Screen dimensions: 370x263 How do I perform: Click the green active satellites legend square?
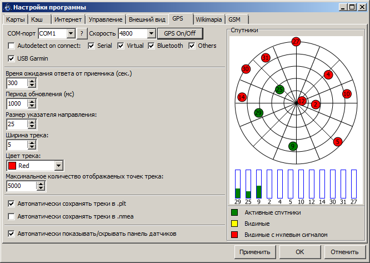[234, 212]
